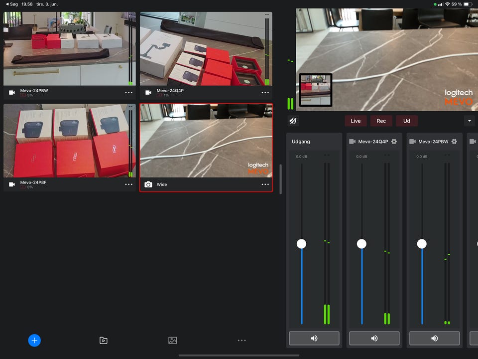The height and width of the screenshot is (359, 478).
Task: Click the snapshot camera icon beside Wide
Action: click(148, 184)
